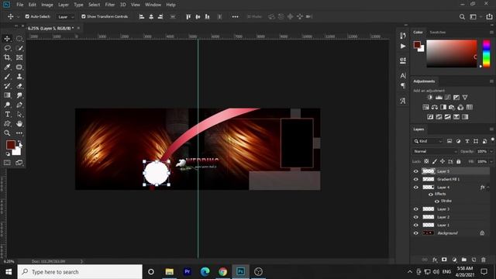Image resolution: width=496 pixels, height=279 pixels.
Task: Select the Dodge tool
Action: [7, 105]
